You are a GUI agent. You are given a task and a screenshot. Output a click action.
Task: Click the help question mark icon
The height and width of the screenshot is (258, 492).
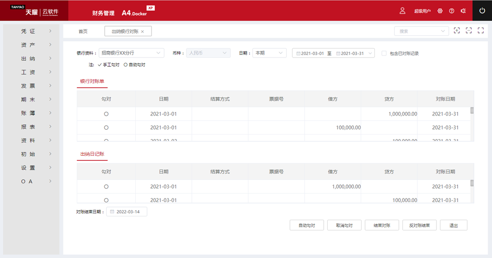tap(452, 11)
